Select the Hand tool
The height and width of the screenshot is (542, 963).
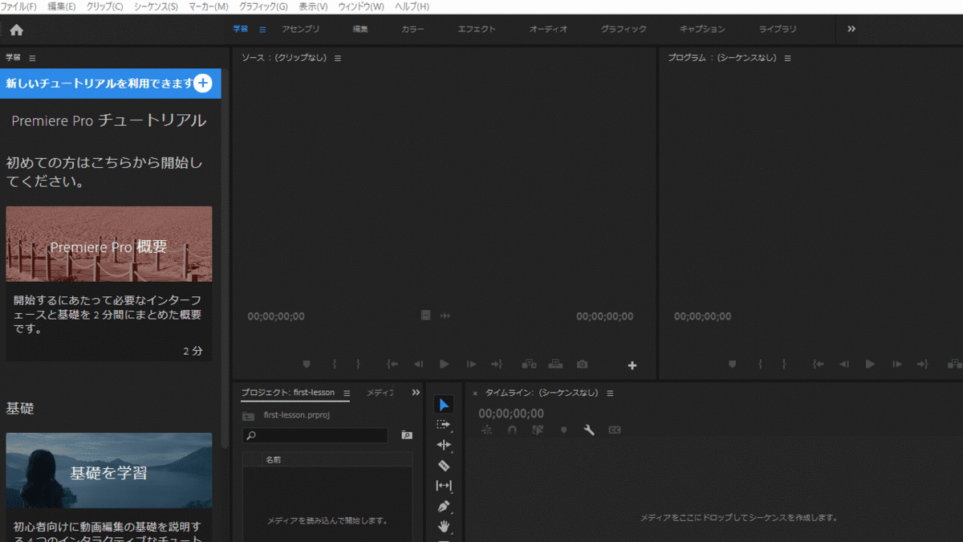point(444,527)
